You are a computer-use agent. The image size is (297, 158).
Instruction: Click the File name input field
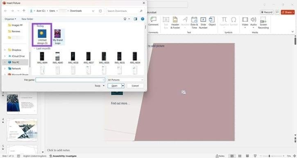pyautogui.click(x=70, y=80)
